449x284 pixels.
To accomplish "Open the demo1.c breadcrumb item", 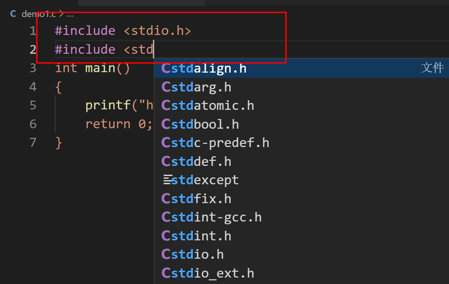I will click(x=38, y=14).
